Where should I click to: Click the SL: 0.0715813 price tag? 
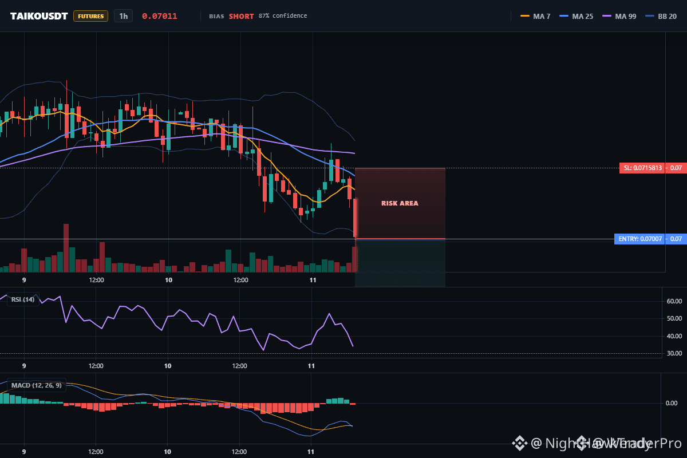click(x=642, y=168)
